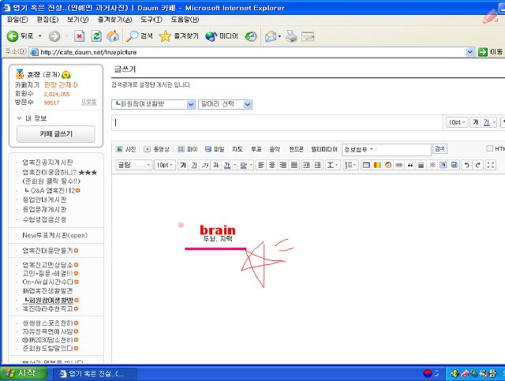505x381 pixels.
Task: Open the 등업안내게시판 link
Action: (x=44, y=200)
